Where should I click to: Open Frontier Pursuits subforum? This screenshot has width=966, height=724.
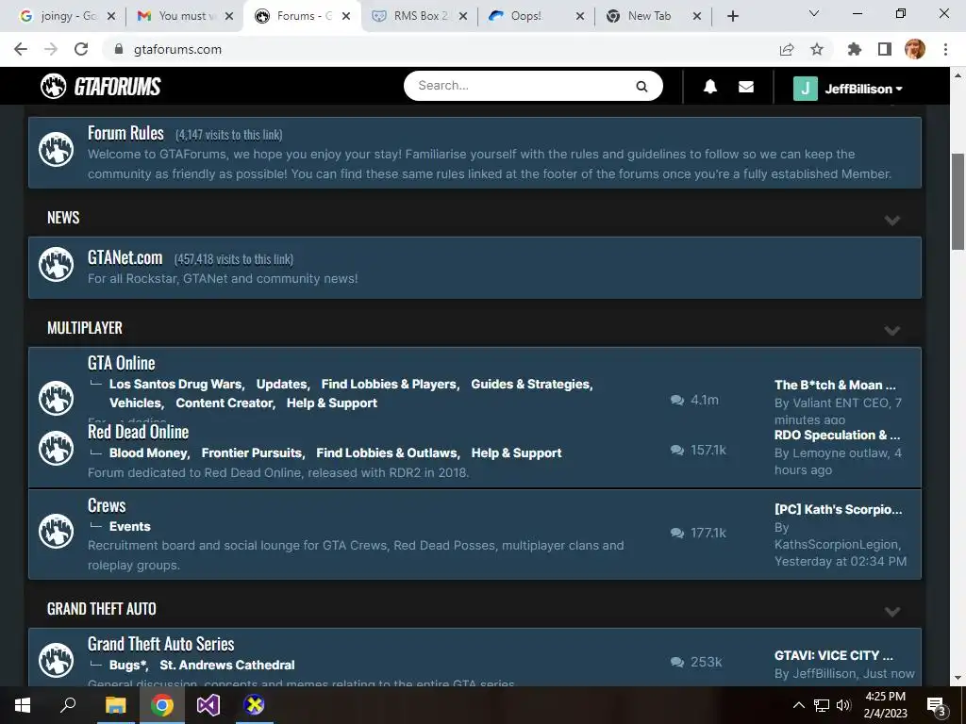(x=251, y=452)
